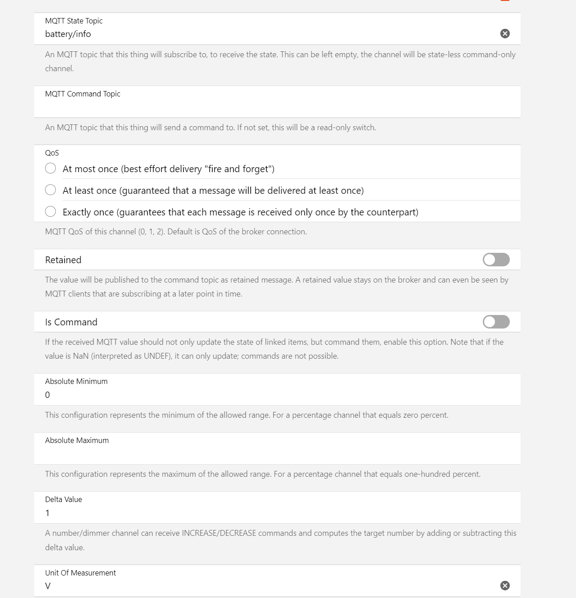This screenshot has width=576, height=598.
Task: Select the 'At most once' QoS radio
Action: (50, 169)
